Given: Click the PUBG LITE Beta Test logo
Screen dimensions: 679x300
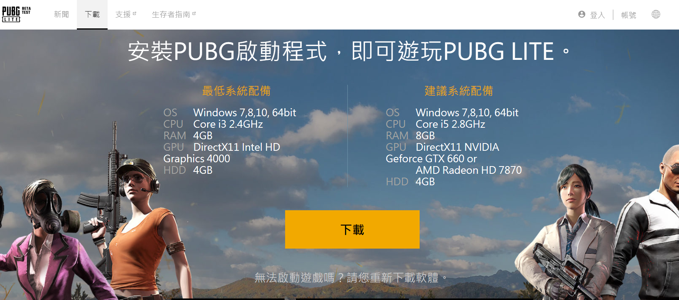Looking at the screenshot, I should coord(17,14).
